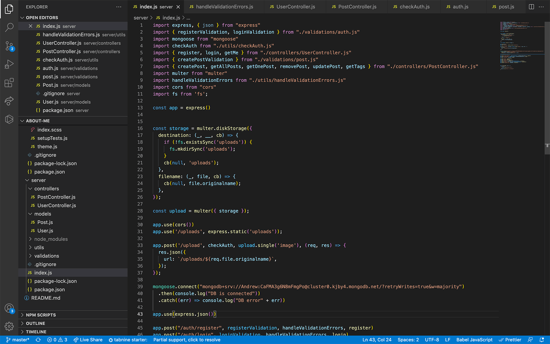
Task: Change indentation Spaces: 2
Action: tap(408, 340)
